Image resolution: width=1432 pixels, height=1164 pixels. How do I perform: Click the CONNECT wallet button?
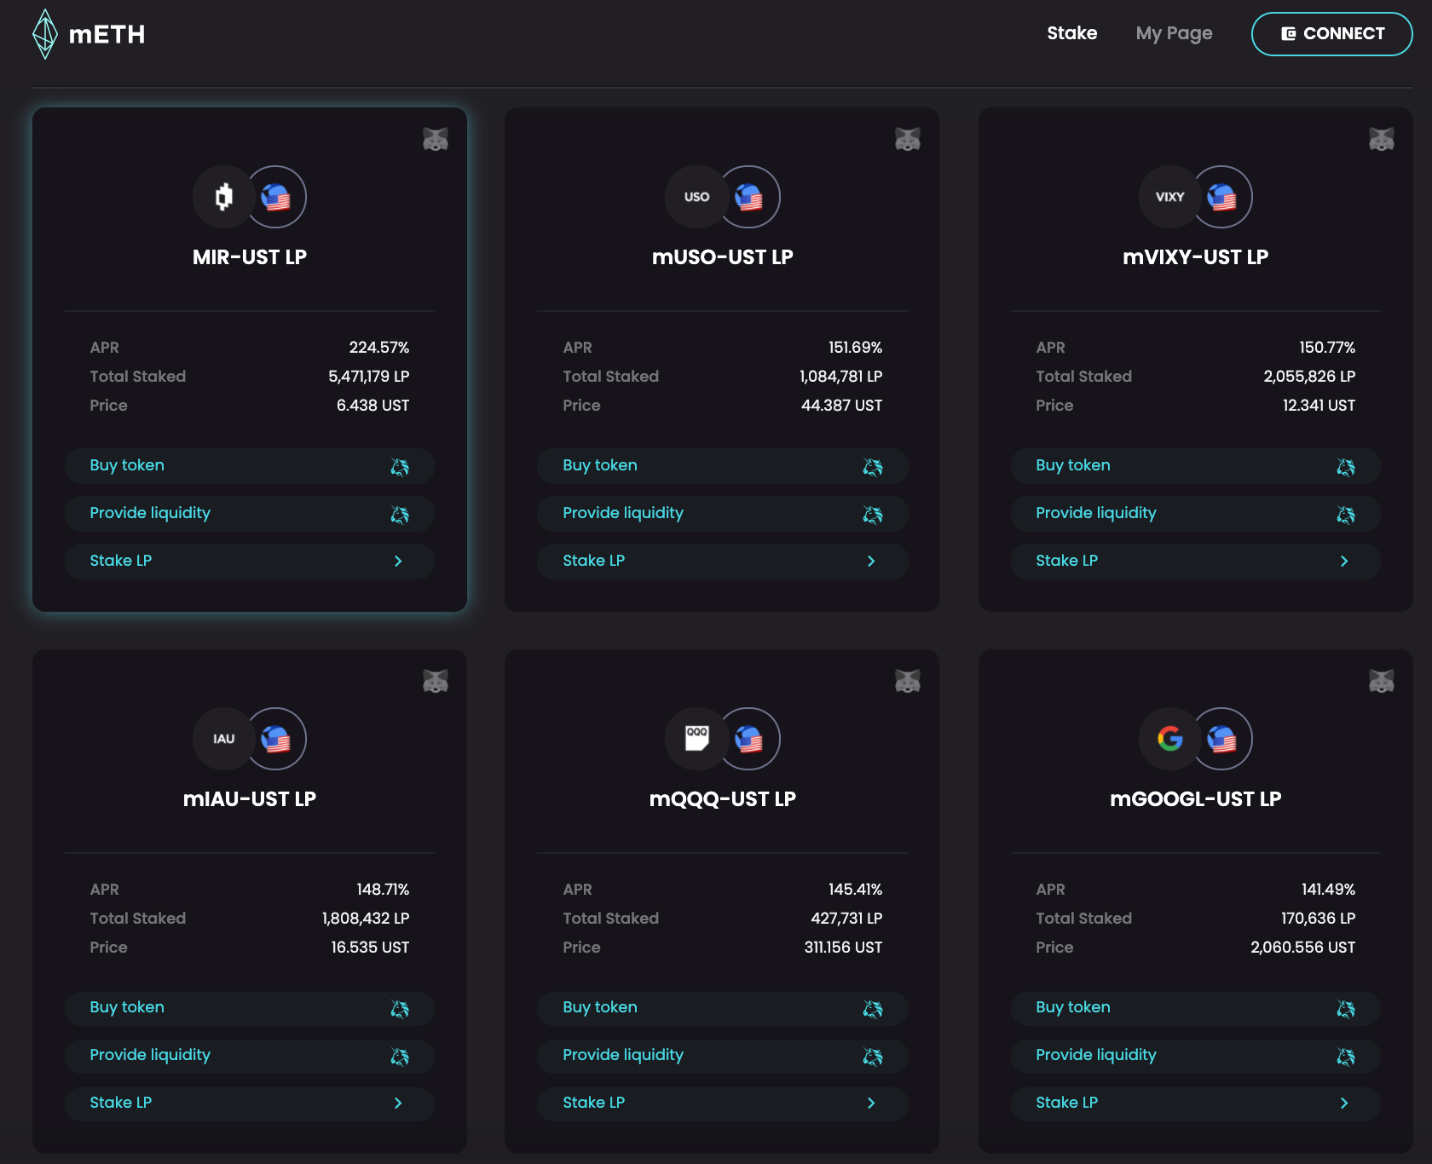click(1331, 34)
